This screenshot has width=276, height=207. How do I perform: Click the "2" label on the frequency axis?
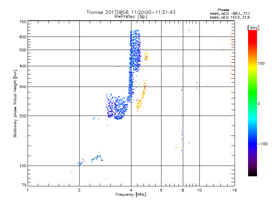point(79,190)
